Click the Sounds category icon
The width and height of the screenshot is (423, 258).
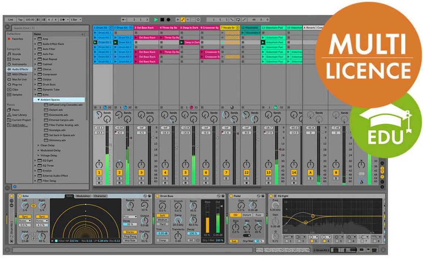[x=9, y=54]
